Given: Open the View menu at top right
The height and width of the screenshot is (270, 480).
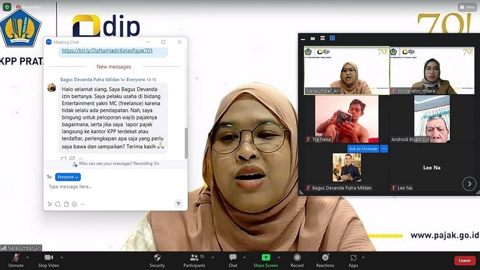Looking at the screenshot, I should [x=467, y=7].
